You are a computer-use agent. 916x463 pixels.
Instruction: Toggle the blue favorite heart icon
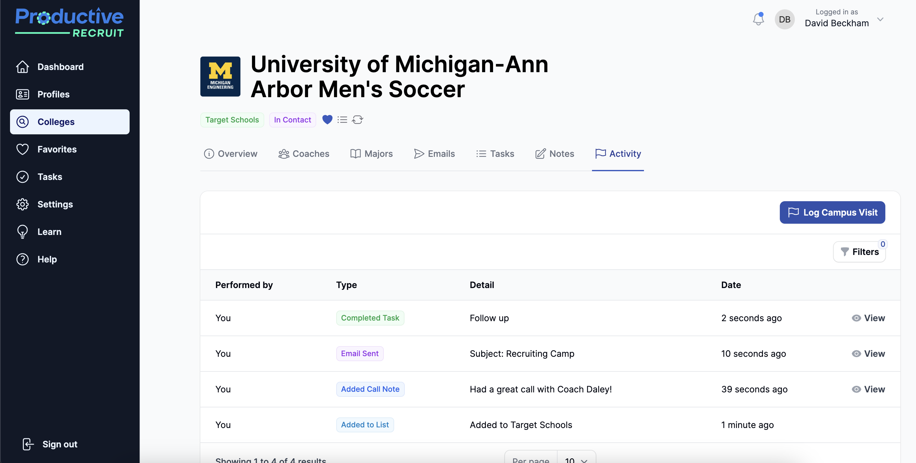(x=327, y=120)
